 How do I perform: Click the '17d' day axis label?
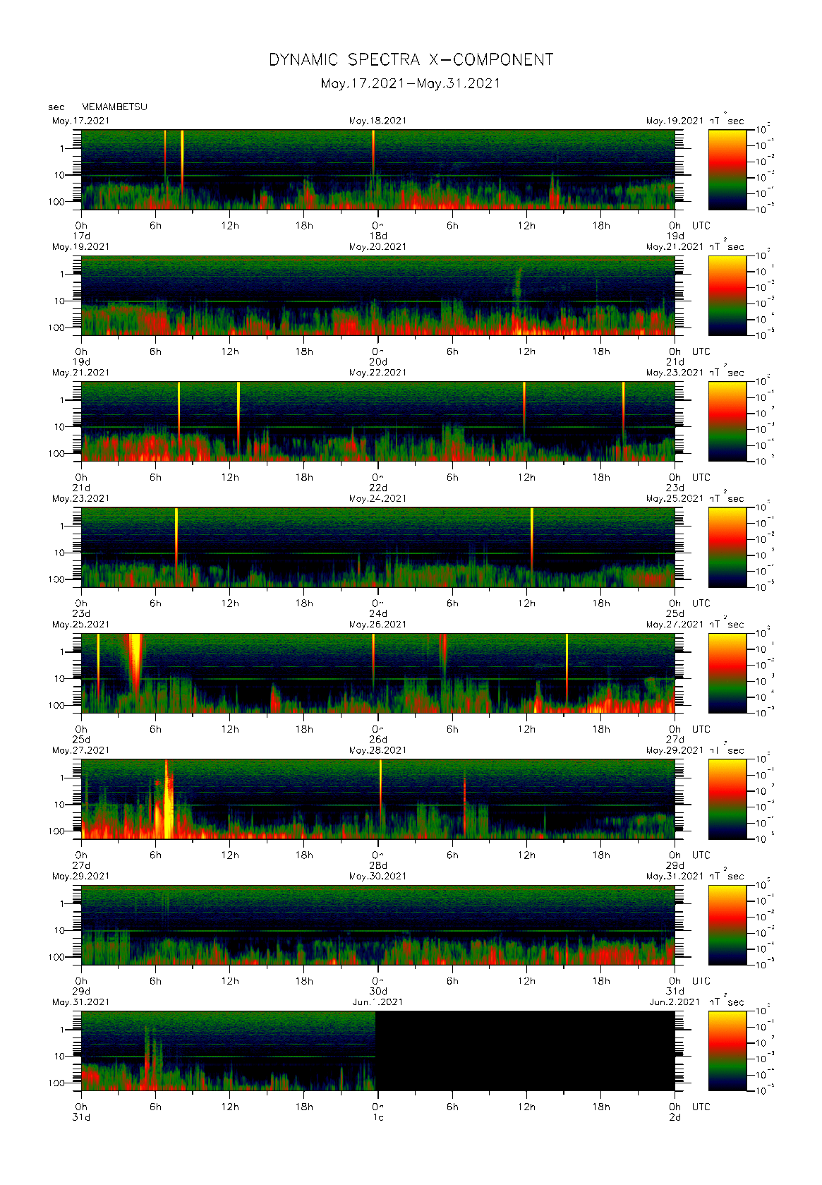(x=82, y=236)
